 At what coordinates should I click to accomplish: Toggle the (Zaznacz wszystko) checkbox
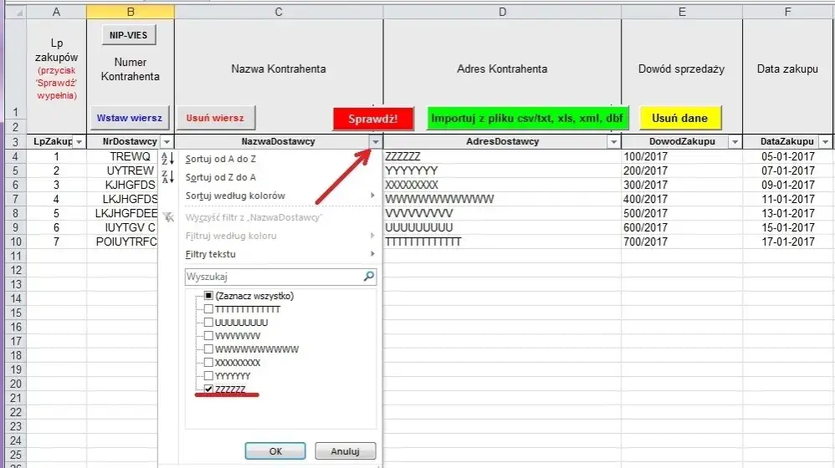208,296
